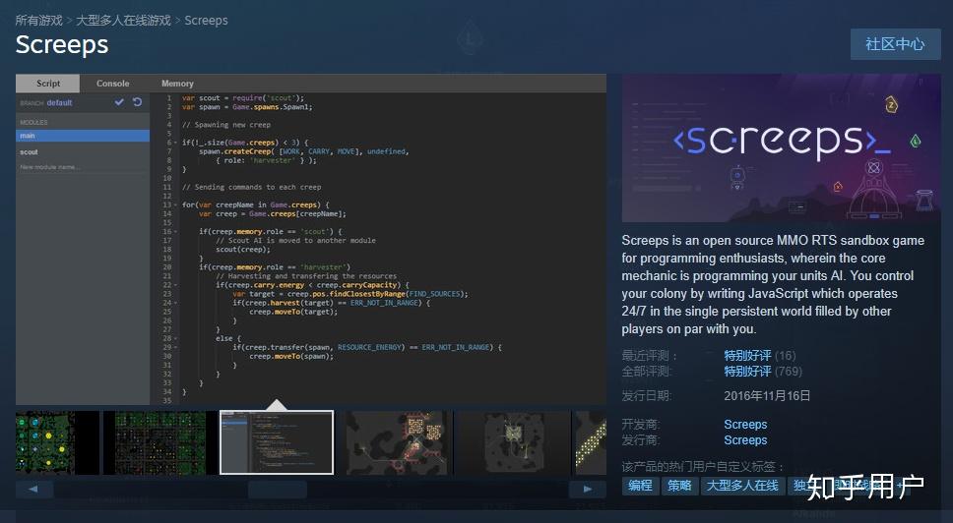Screen dimensions: 953x523
Task: Collapse code fold arrow at line 16
Action: coord(177,232)
